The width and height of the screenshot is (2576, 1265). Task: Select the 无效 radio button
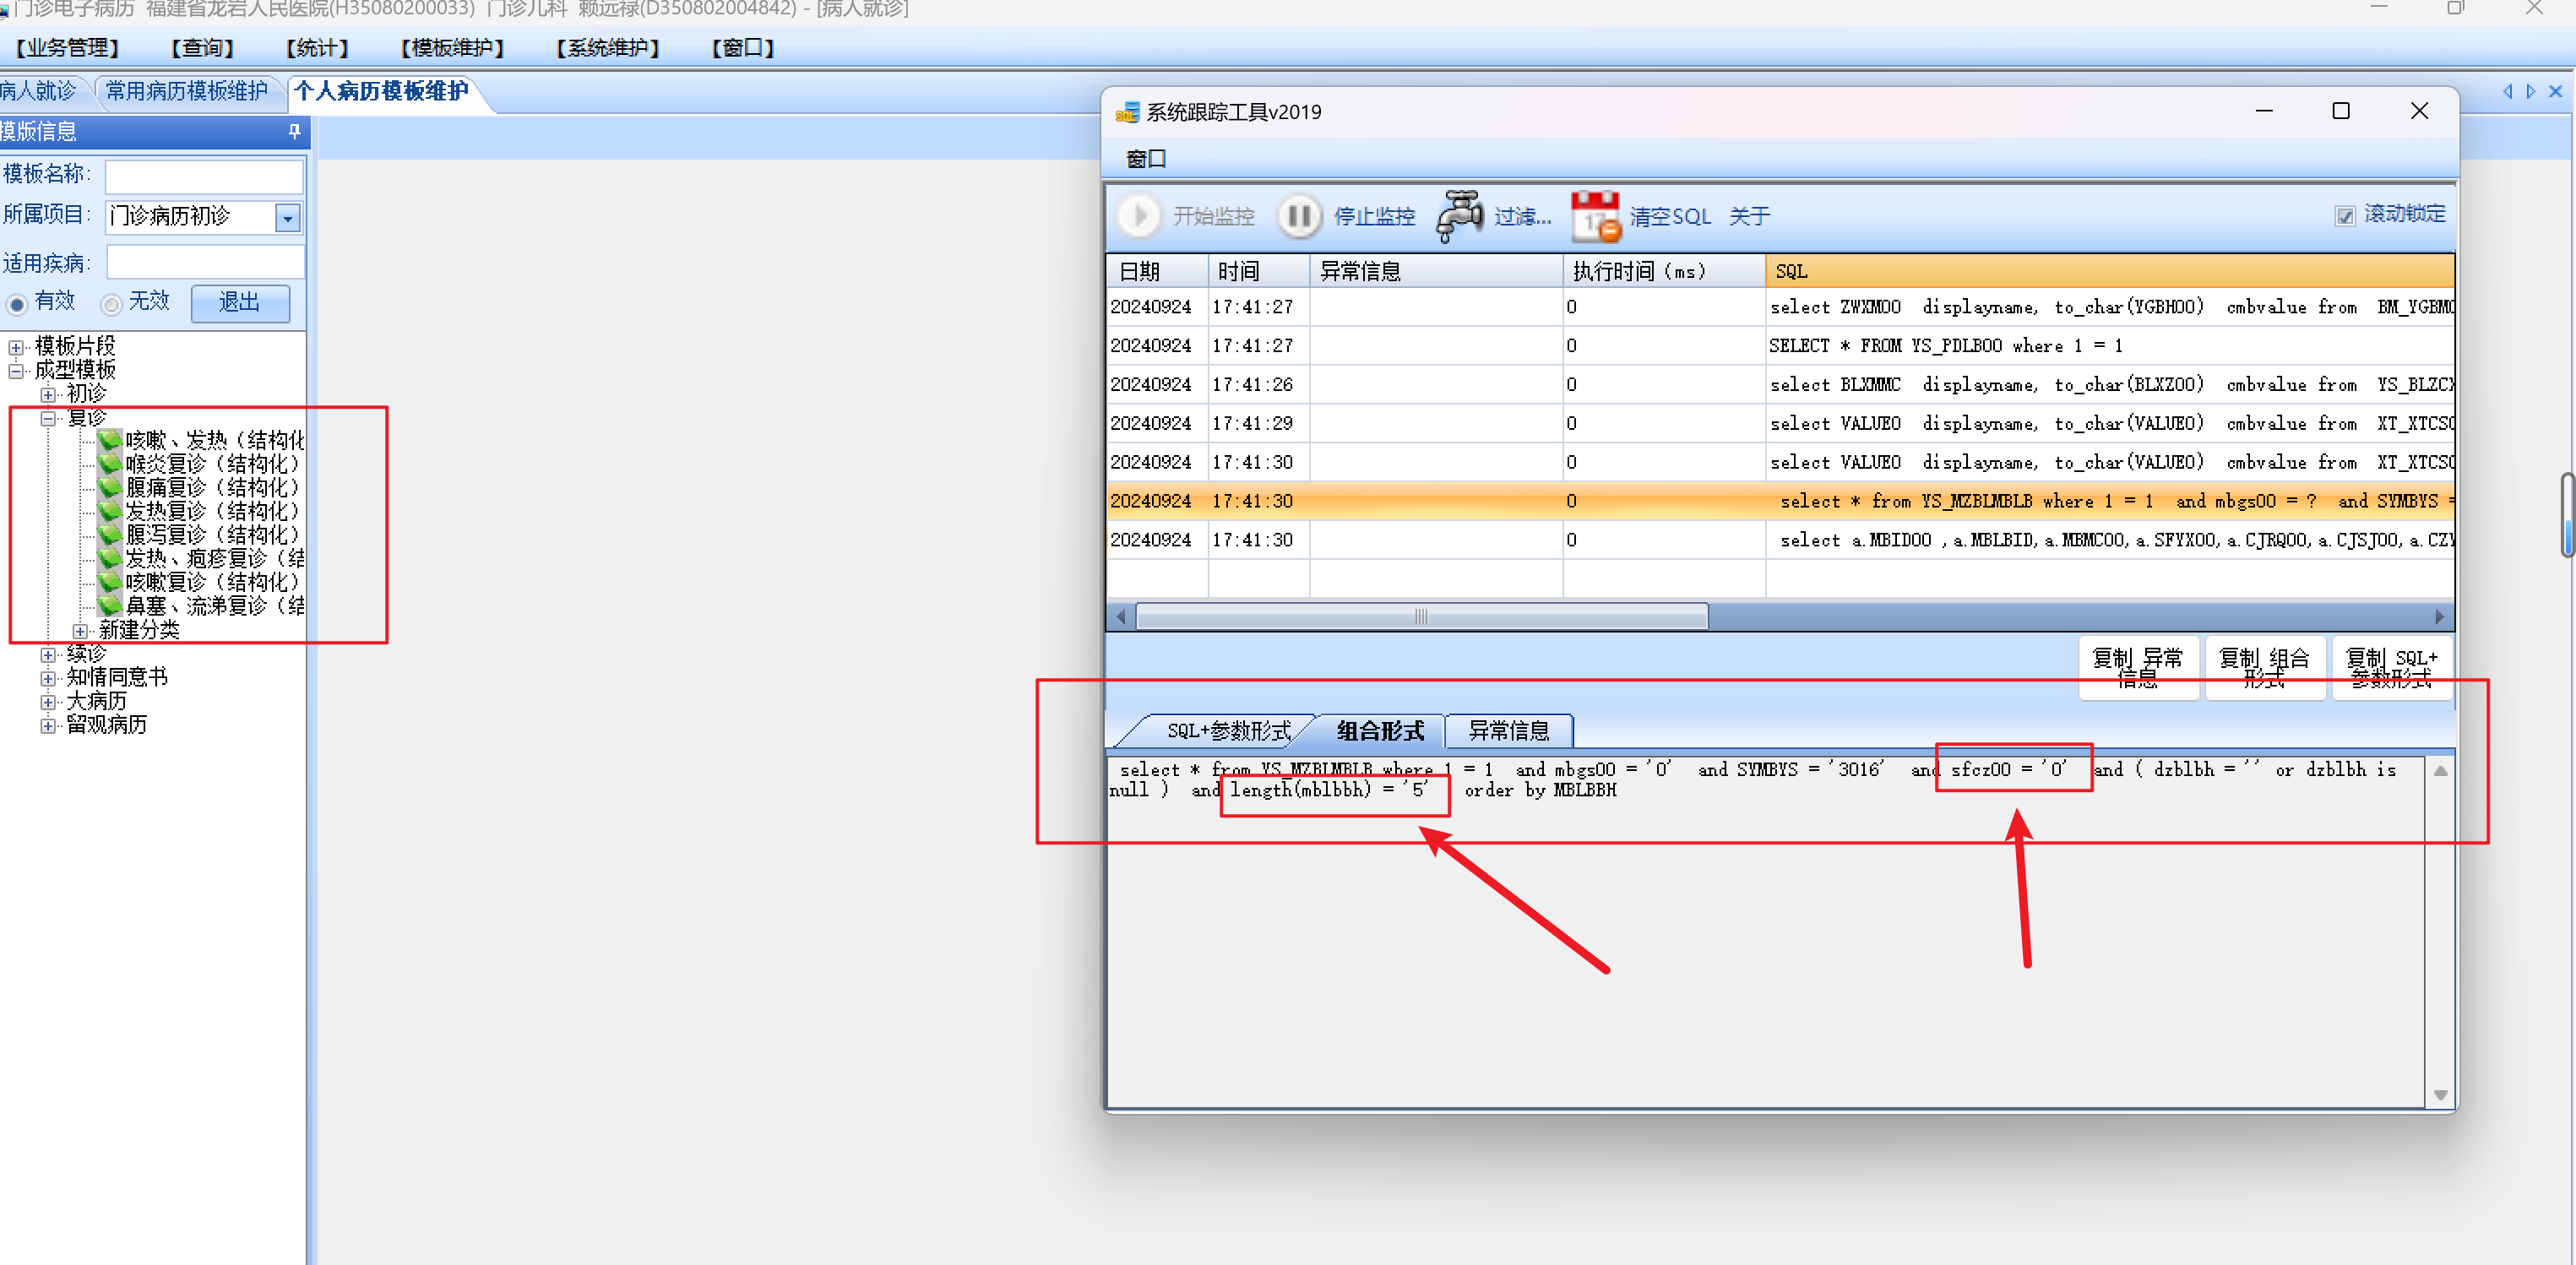112,304
